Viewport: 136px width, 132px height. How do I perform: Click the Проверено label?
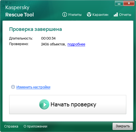coord(19,44)
